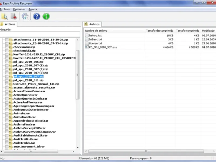Select AppendValuesToExcel.rar
The width and height of the screenshot is (216, 162).
pyautogui.click(x=31, y=121)
